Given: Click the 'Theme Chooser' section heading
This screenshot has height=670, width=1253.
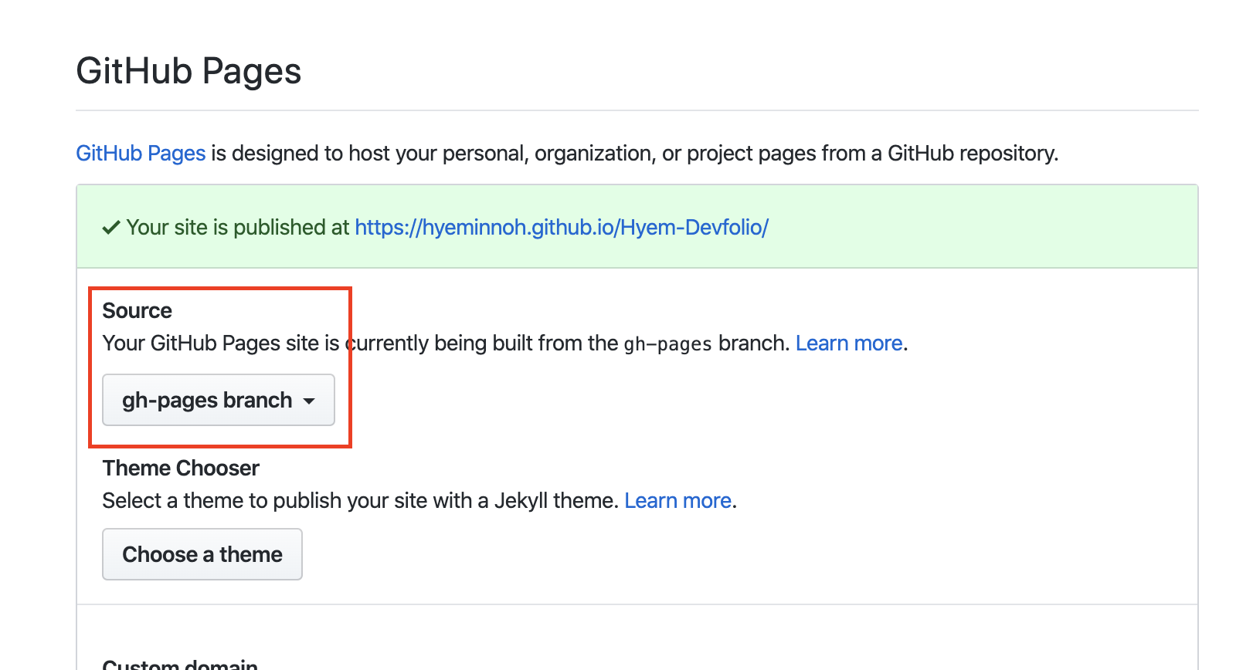Looking at the screenshot, I should click(181, 468).
